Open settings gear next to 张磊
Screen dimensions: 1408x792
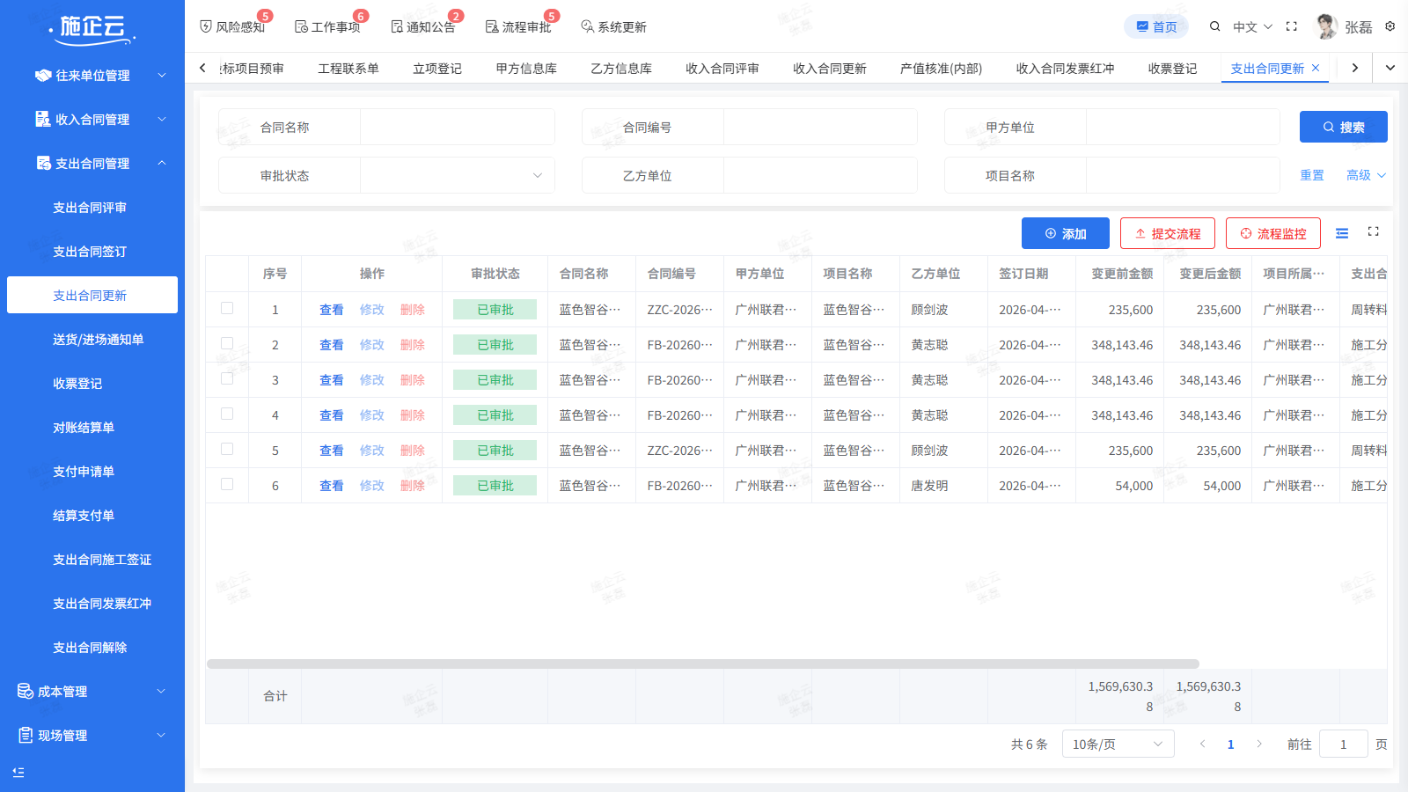1390,26
